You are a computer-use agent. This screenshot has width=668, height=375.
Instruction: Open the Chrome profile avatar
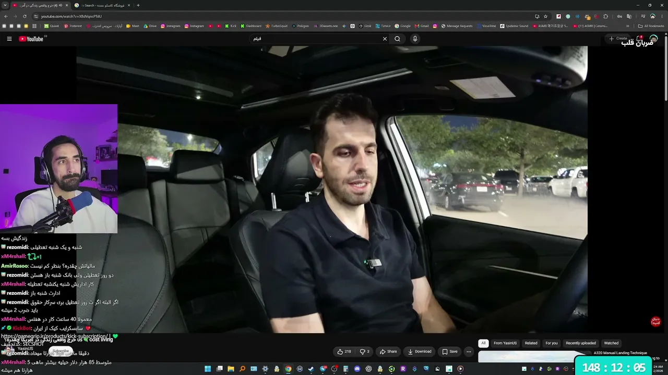pyautogui.click(x=652, y=16)
